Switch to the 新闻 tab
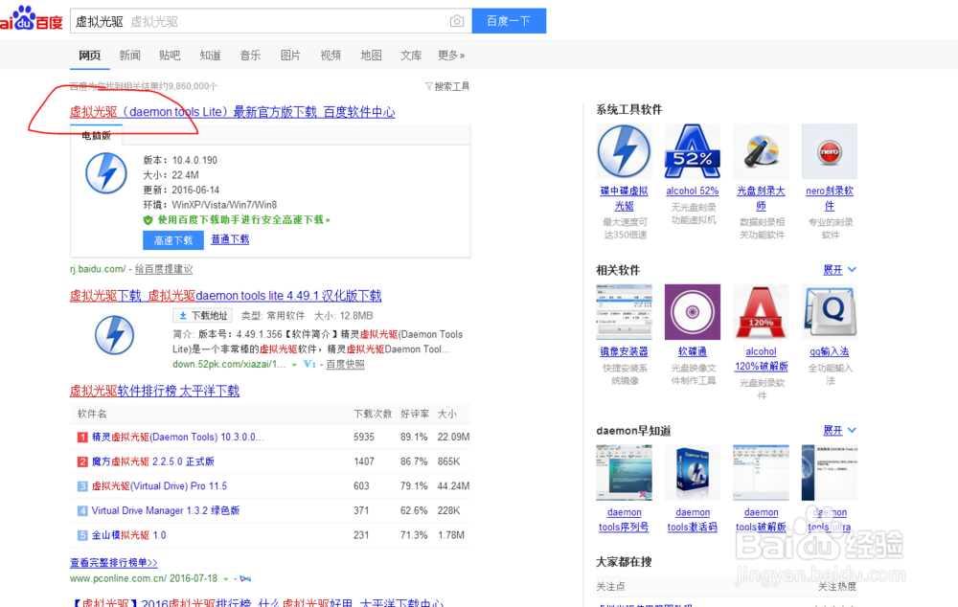 (129, 56)
